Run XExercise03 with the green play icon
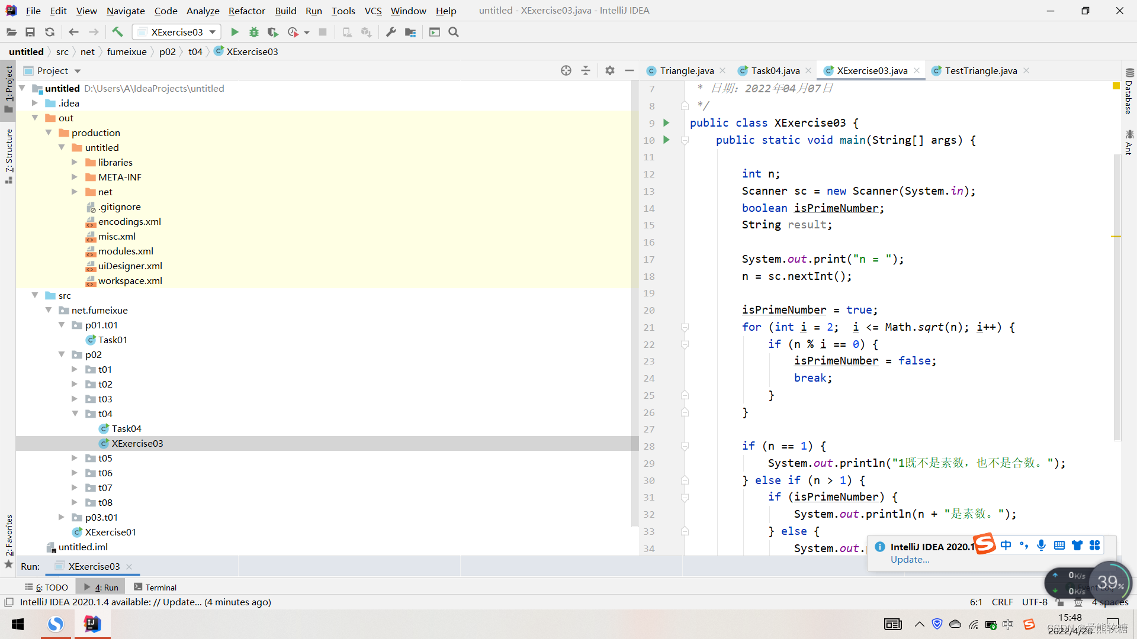 [235, 32]
